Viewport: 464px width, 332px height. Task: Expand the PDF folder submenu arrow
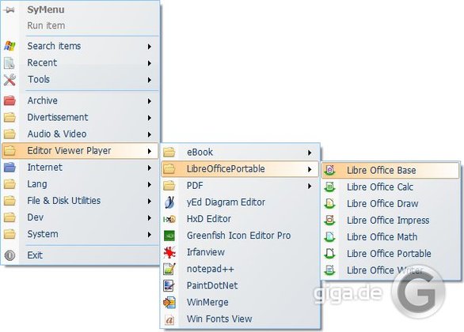click(x=310, y=186)
